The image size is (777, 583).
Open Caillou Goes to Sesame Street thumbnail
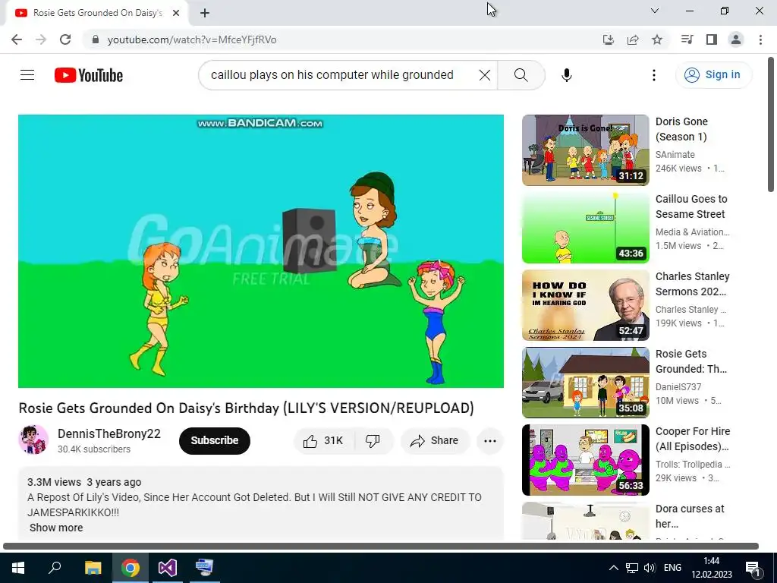click(585, 228)
